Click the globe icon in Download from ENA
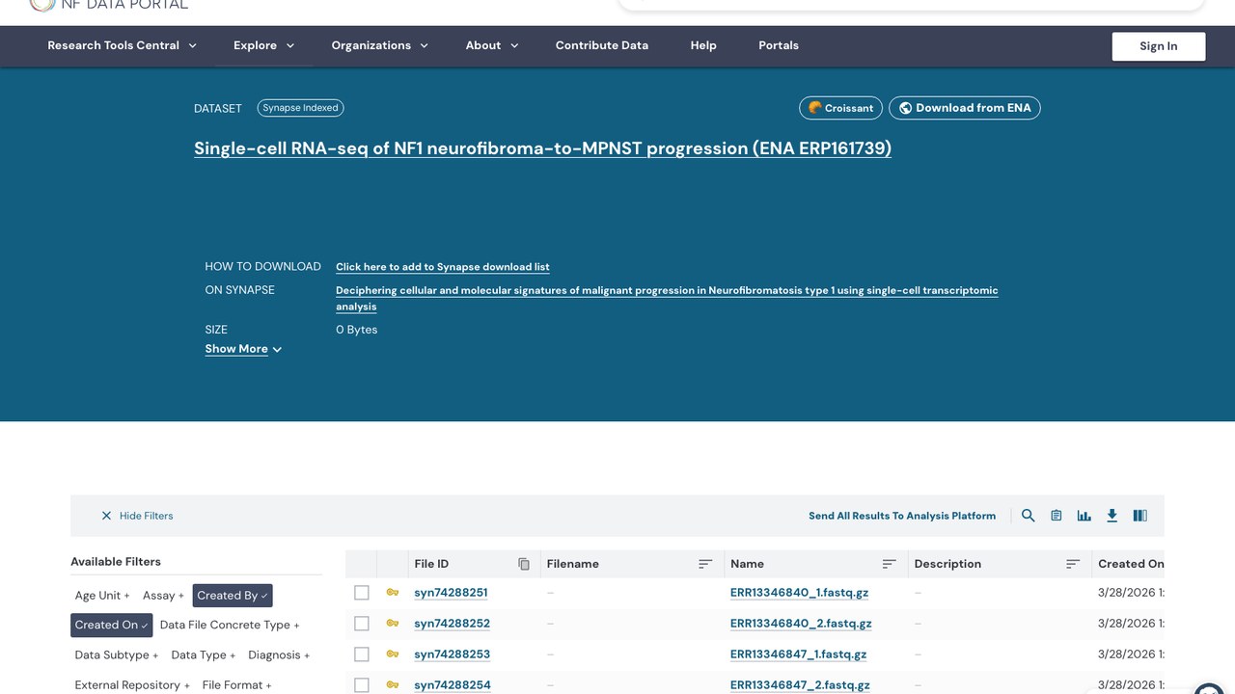 (905, 108)
